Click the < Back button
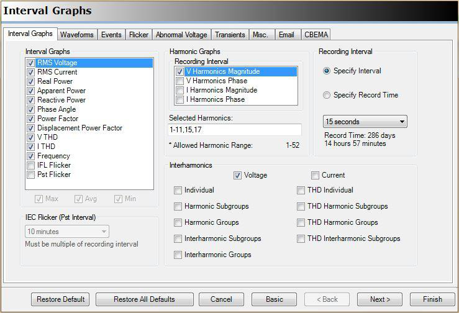The image size is (459, 313). coord(327,299)
